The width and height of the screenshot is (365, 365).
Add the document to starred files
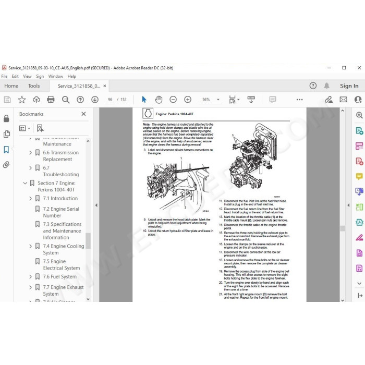(x=22, y=100)
